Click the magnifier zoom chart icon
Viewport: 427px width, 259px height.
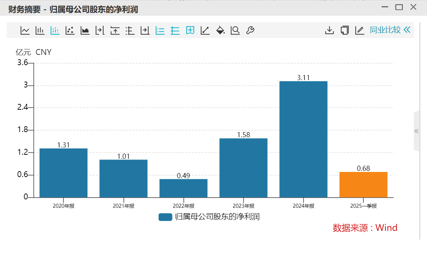235,30
